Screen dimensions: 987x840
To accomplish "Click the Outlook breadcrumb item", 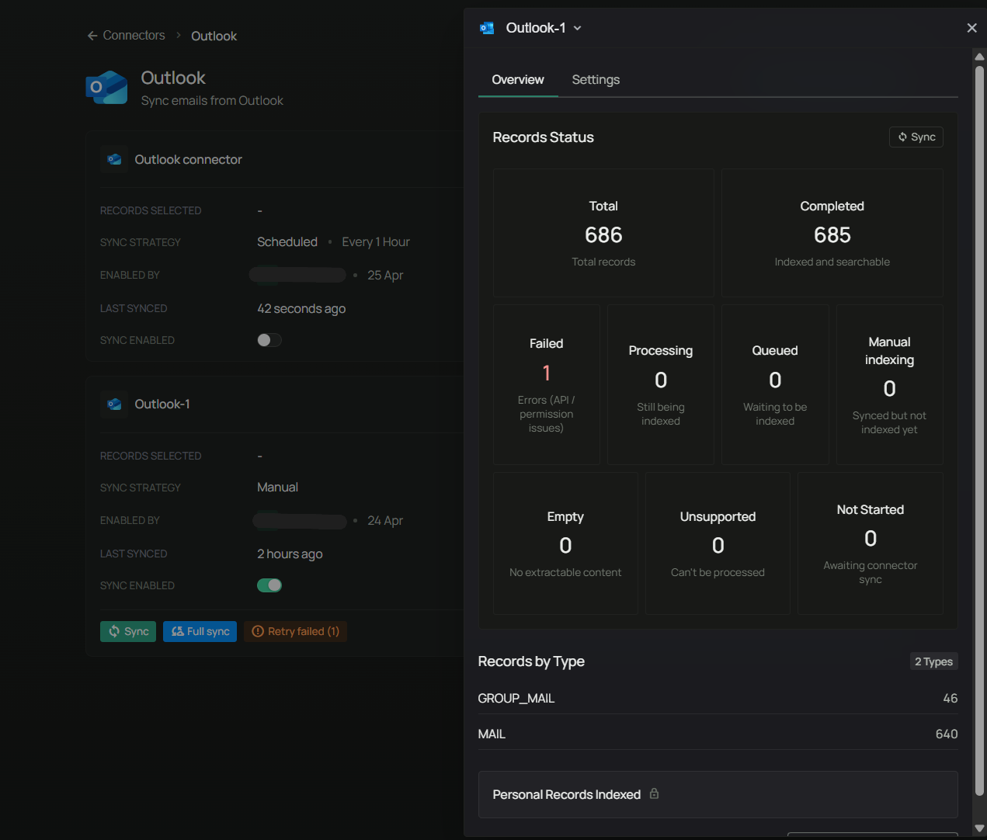I will pyautogui.click(x=214, y=36).
